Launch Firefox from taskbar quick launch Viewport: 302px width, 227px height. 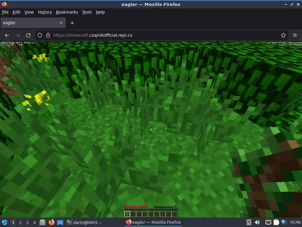pos(51,222)
